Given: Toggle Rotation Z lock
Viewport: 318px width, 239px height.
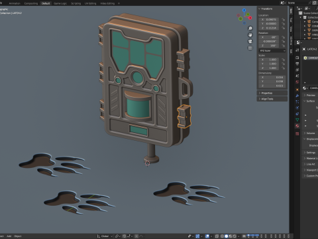Looking at the screenshot, I should 284,46.
